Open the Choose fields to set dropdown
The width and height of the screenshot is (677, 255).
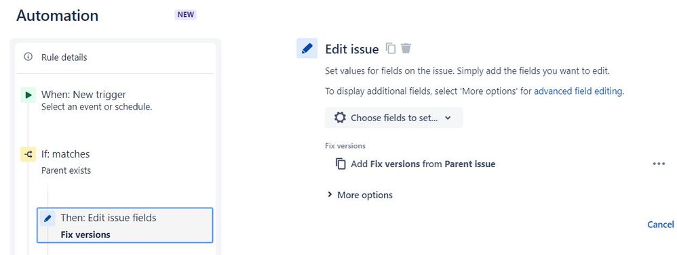click(x=393, y=118)
